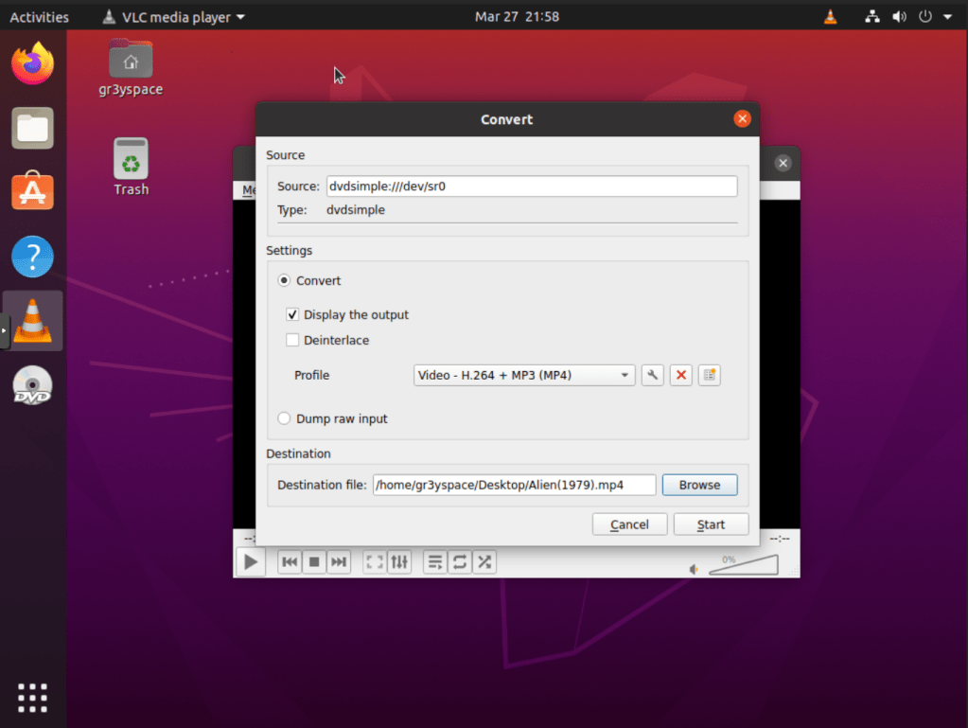Enable the Deinterlace checkbox

[x=292, y=341]
